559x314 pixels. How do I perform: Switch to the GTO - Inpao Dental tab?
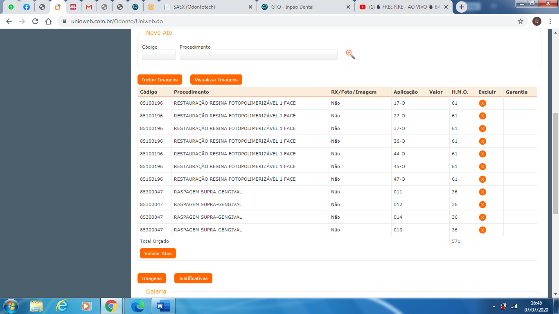point(305,7)
